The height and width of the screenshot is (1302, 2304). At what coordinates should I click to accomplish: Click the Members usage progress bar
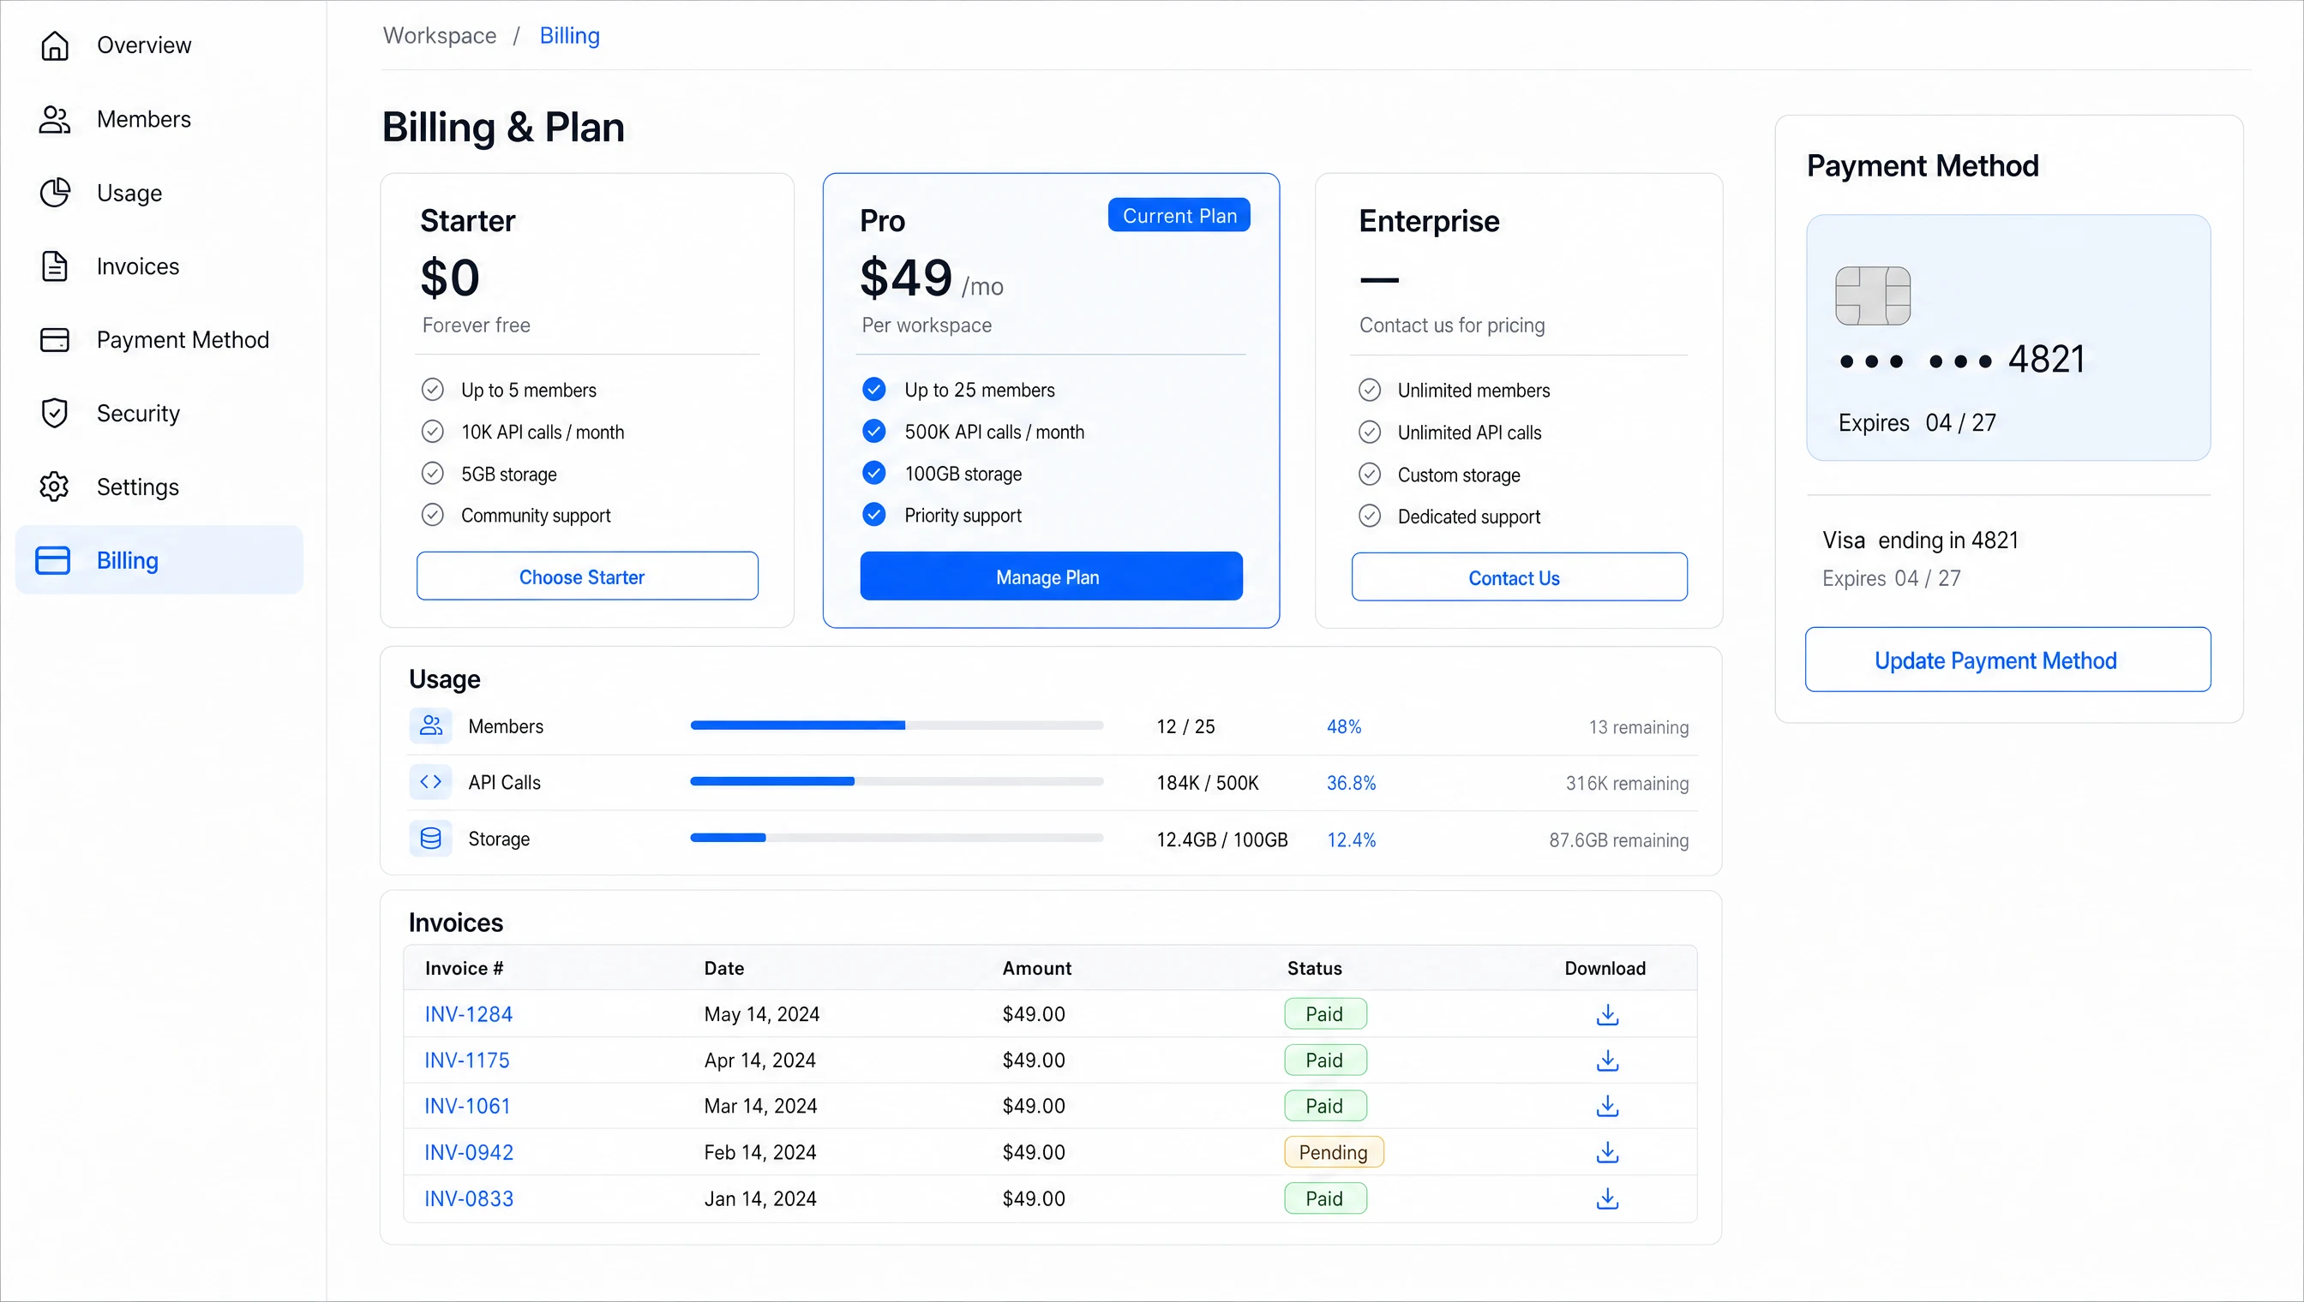tap(897, 726)
